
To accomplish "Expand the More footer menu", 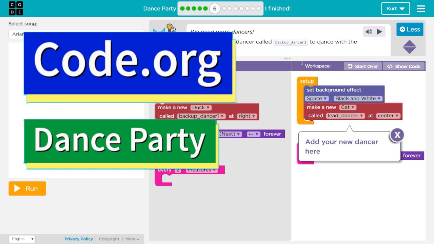I will coord(132,239).
